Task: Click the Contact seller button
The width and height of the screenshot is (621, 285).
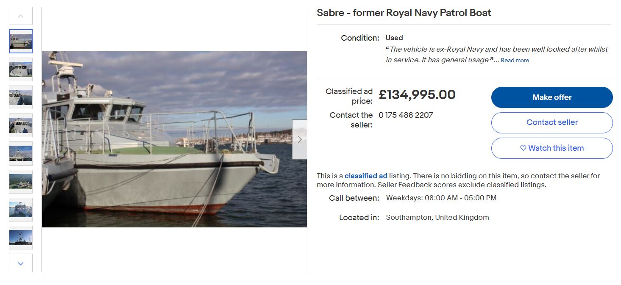Action: point(552,123)
